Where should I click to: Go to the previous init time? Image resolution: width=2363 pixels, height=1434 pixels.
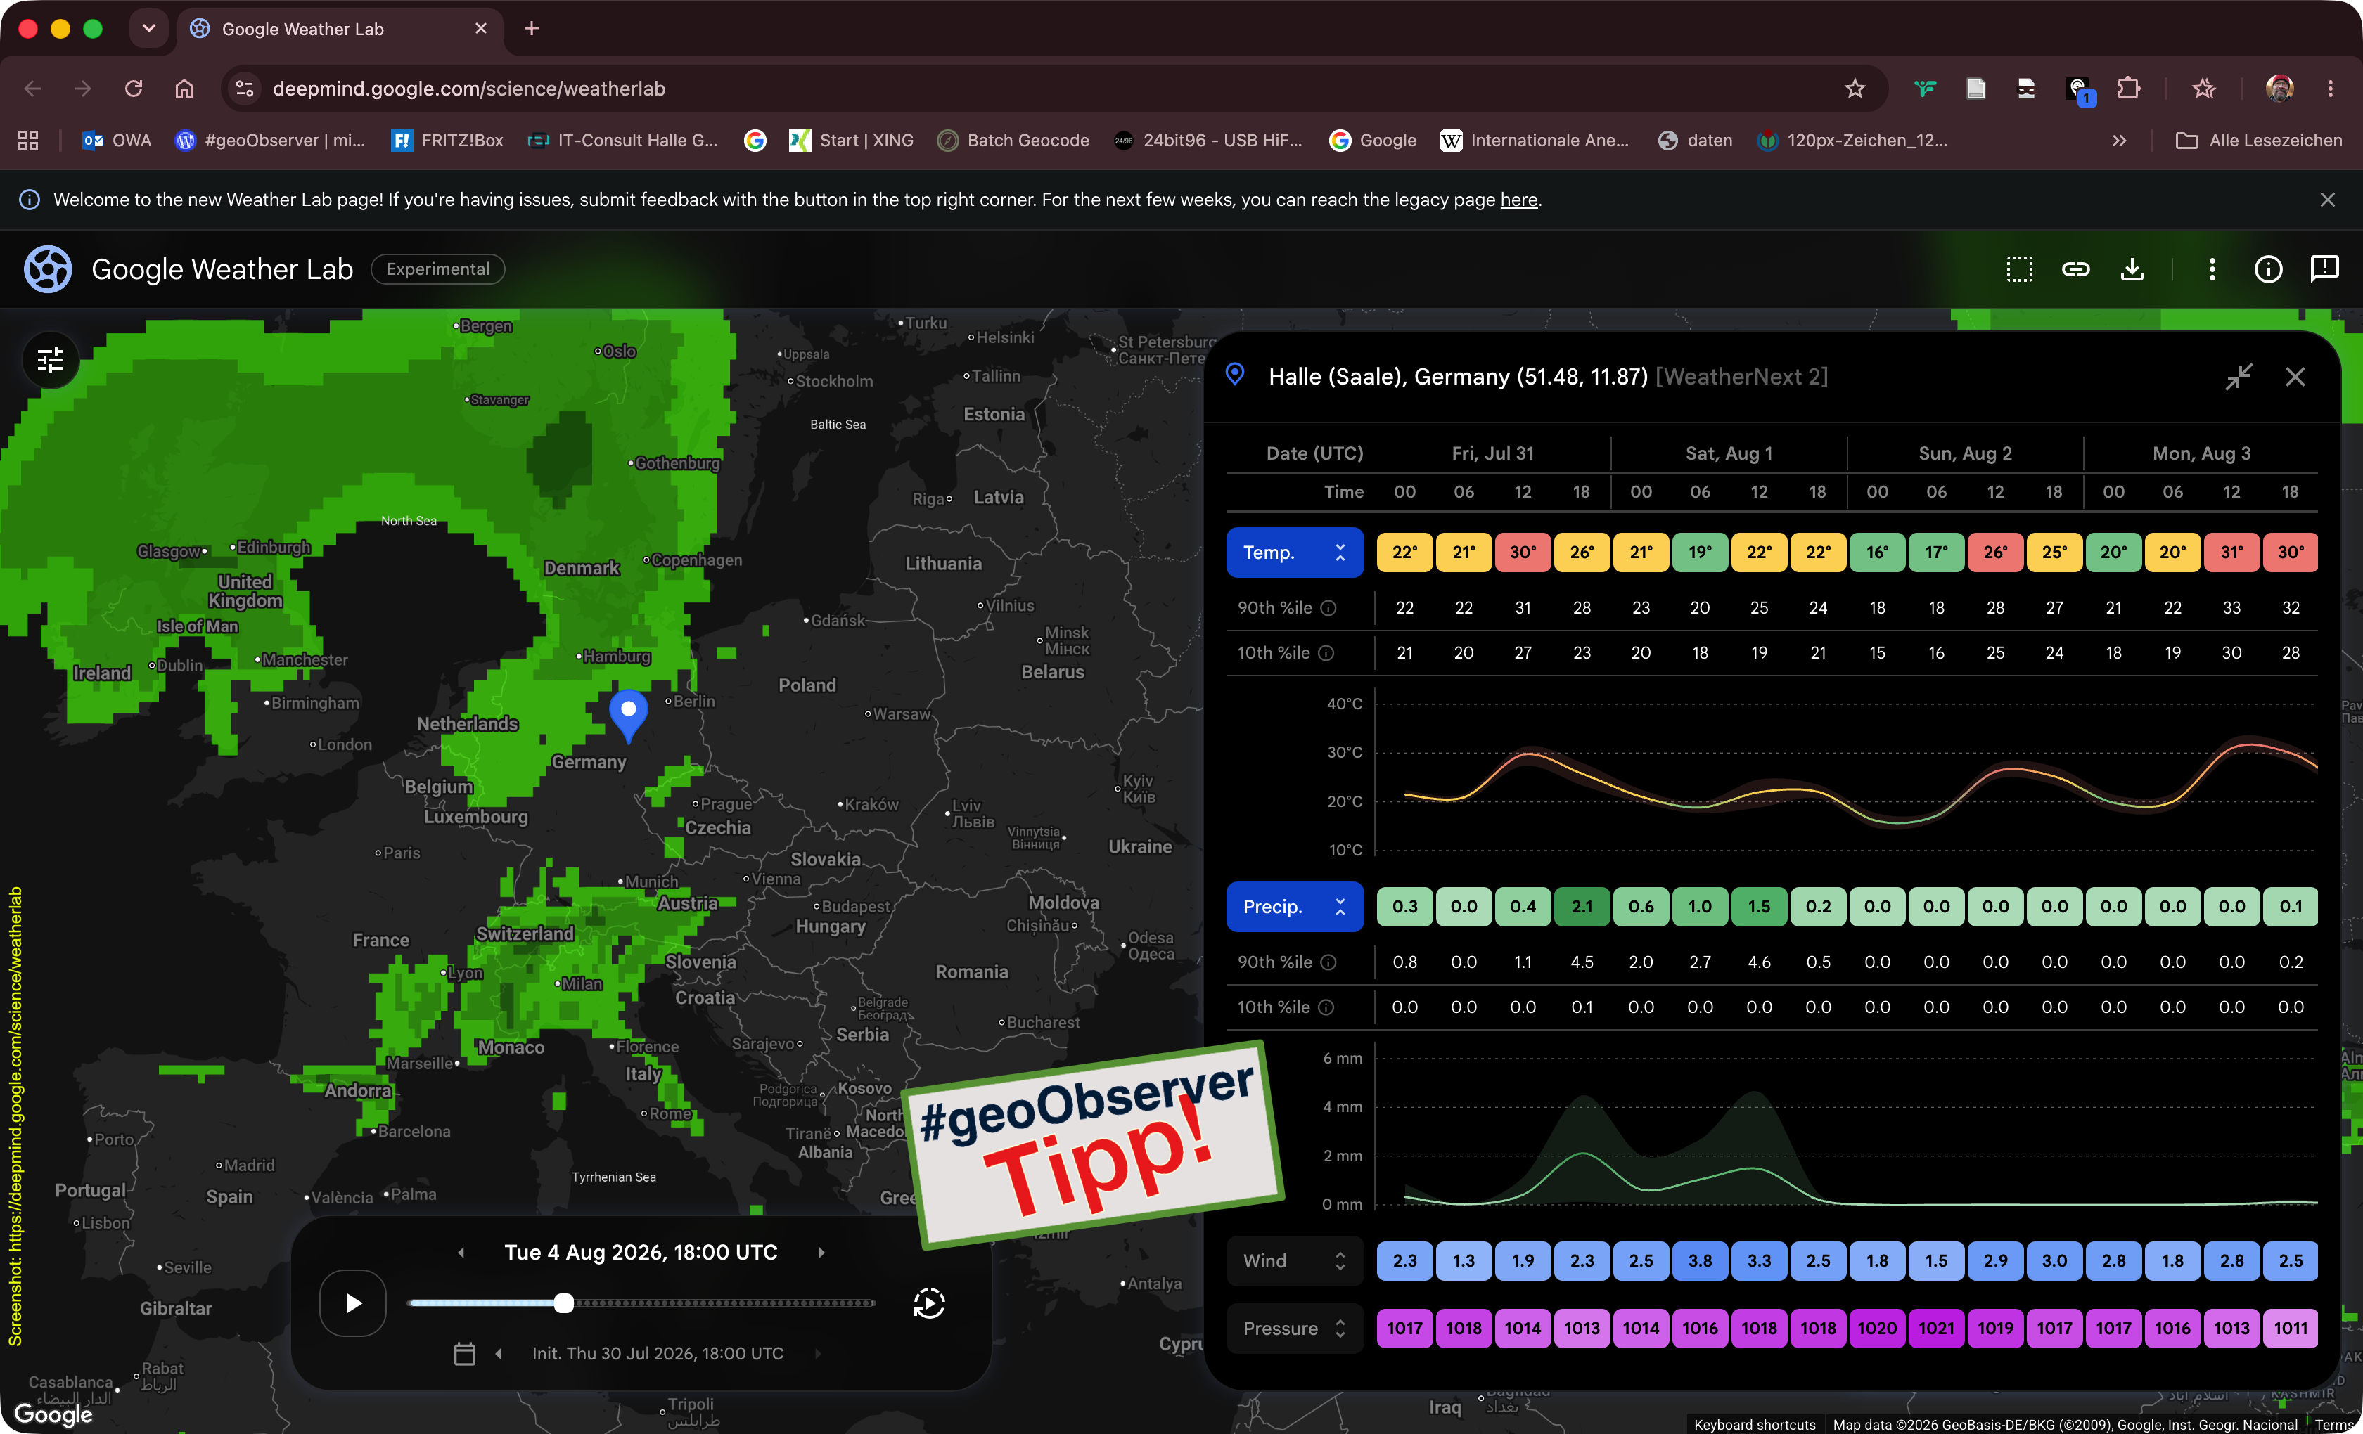[x=499, y=1353]
